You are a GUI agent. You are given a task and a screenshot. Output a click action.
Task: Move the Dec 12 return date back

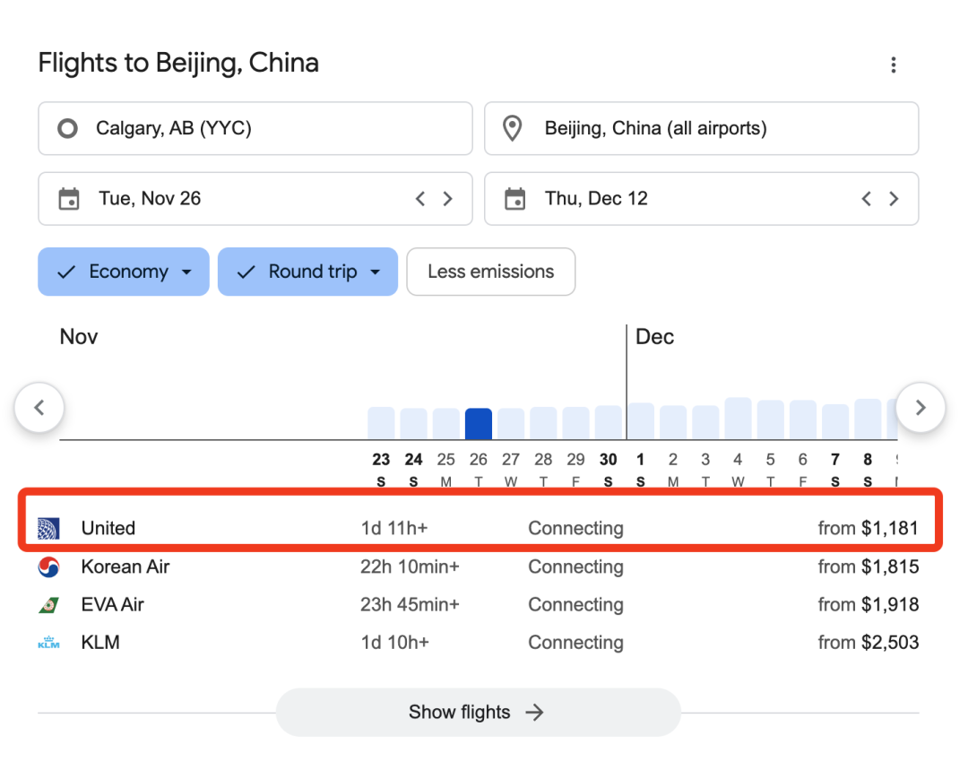866,199
